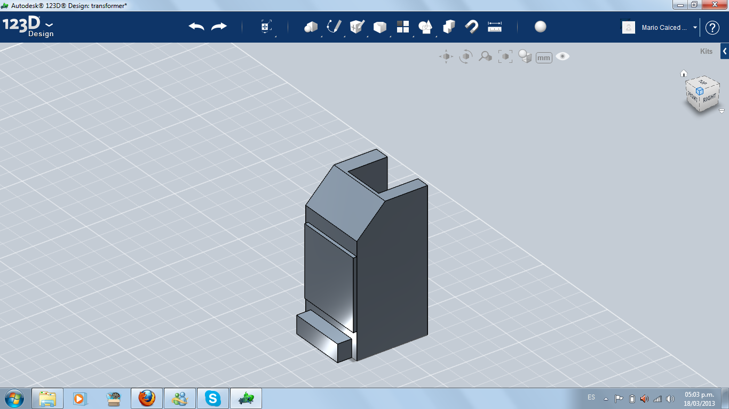The image size is (729, 409).
Task: Open the Mario Caiced account dropdown
Action: pos(669,28)
